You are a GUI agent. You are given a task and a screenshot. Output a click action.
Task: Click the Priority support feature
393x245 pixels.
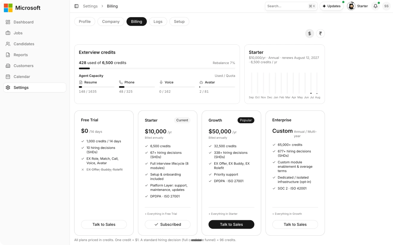226,174
